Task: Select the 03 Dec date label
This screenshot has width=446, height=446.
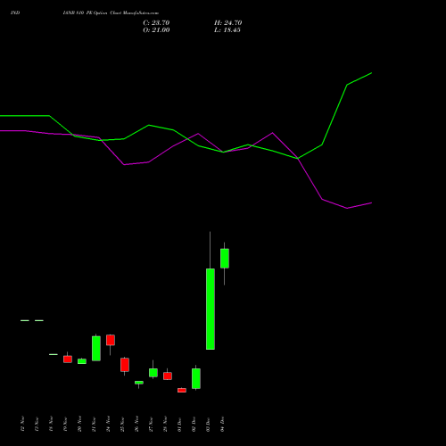Action: click(x=209, y=424)
